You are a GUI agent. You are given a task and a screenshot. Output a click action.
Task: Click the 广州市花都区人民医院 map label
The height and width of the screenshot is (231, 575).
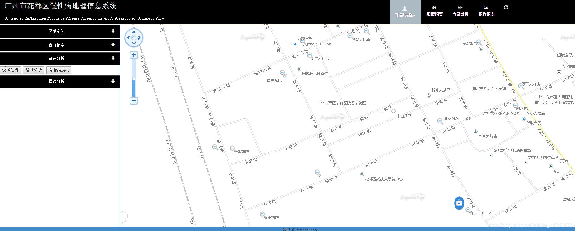point(554,97)
